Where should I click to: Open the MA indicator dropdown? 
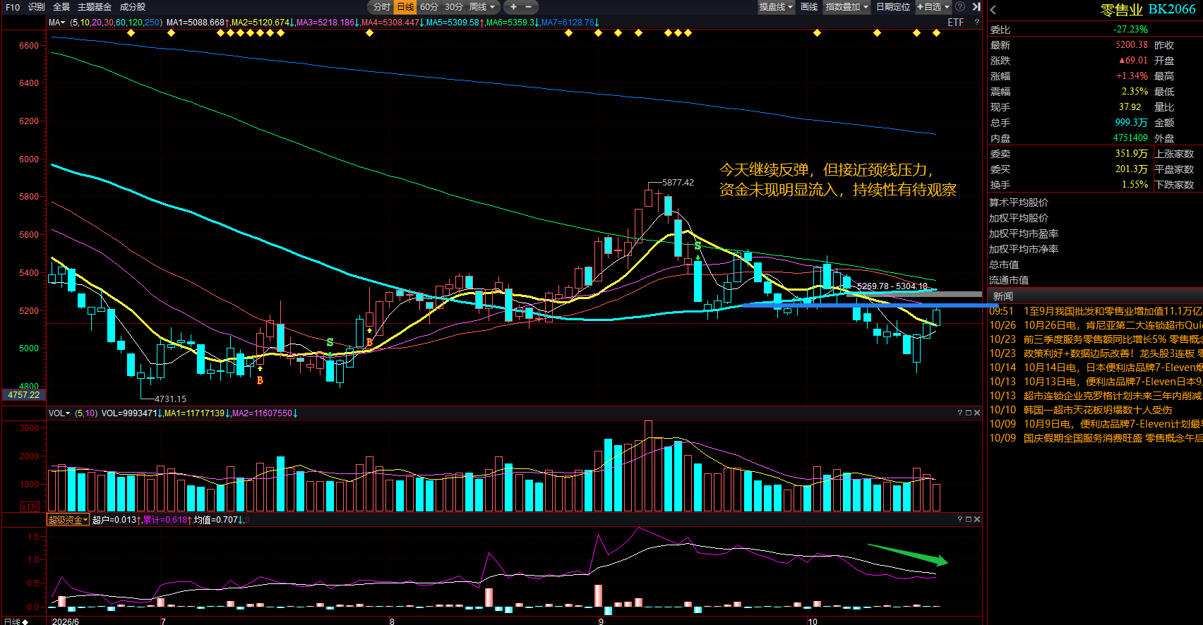coord(57,23)
